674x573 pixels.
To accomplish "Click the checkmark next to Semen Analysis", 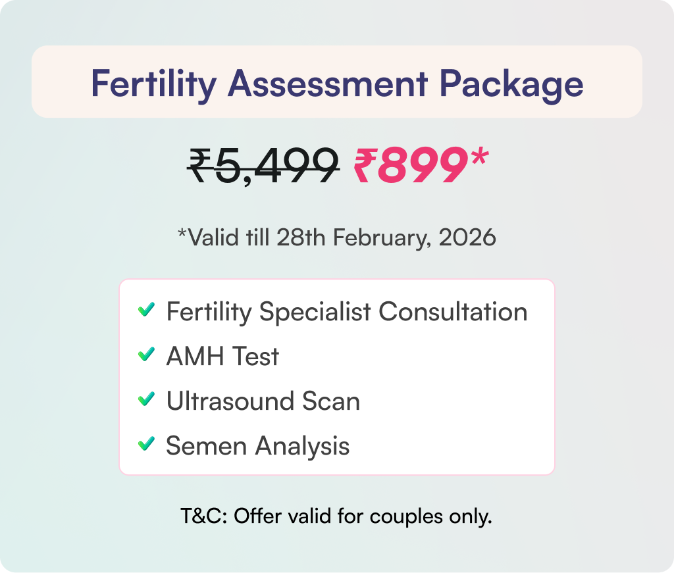I will (x=146, y=445).
